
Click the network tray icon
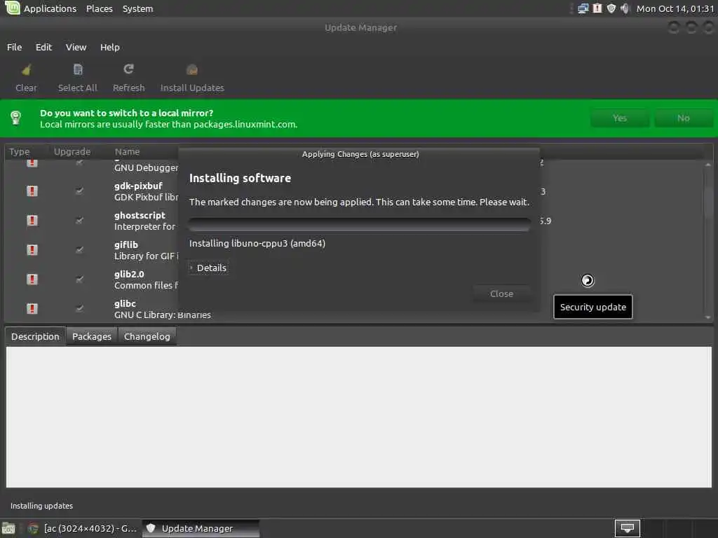coord(583,8)
